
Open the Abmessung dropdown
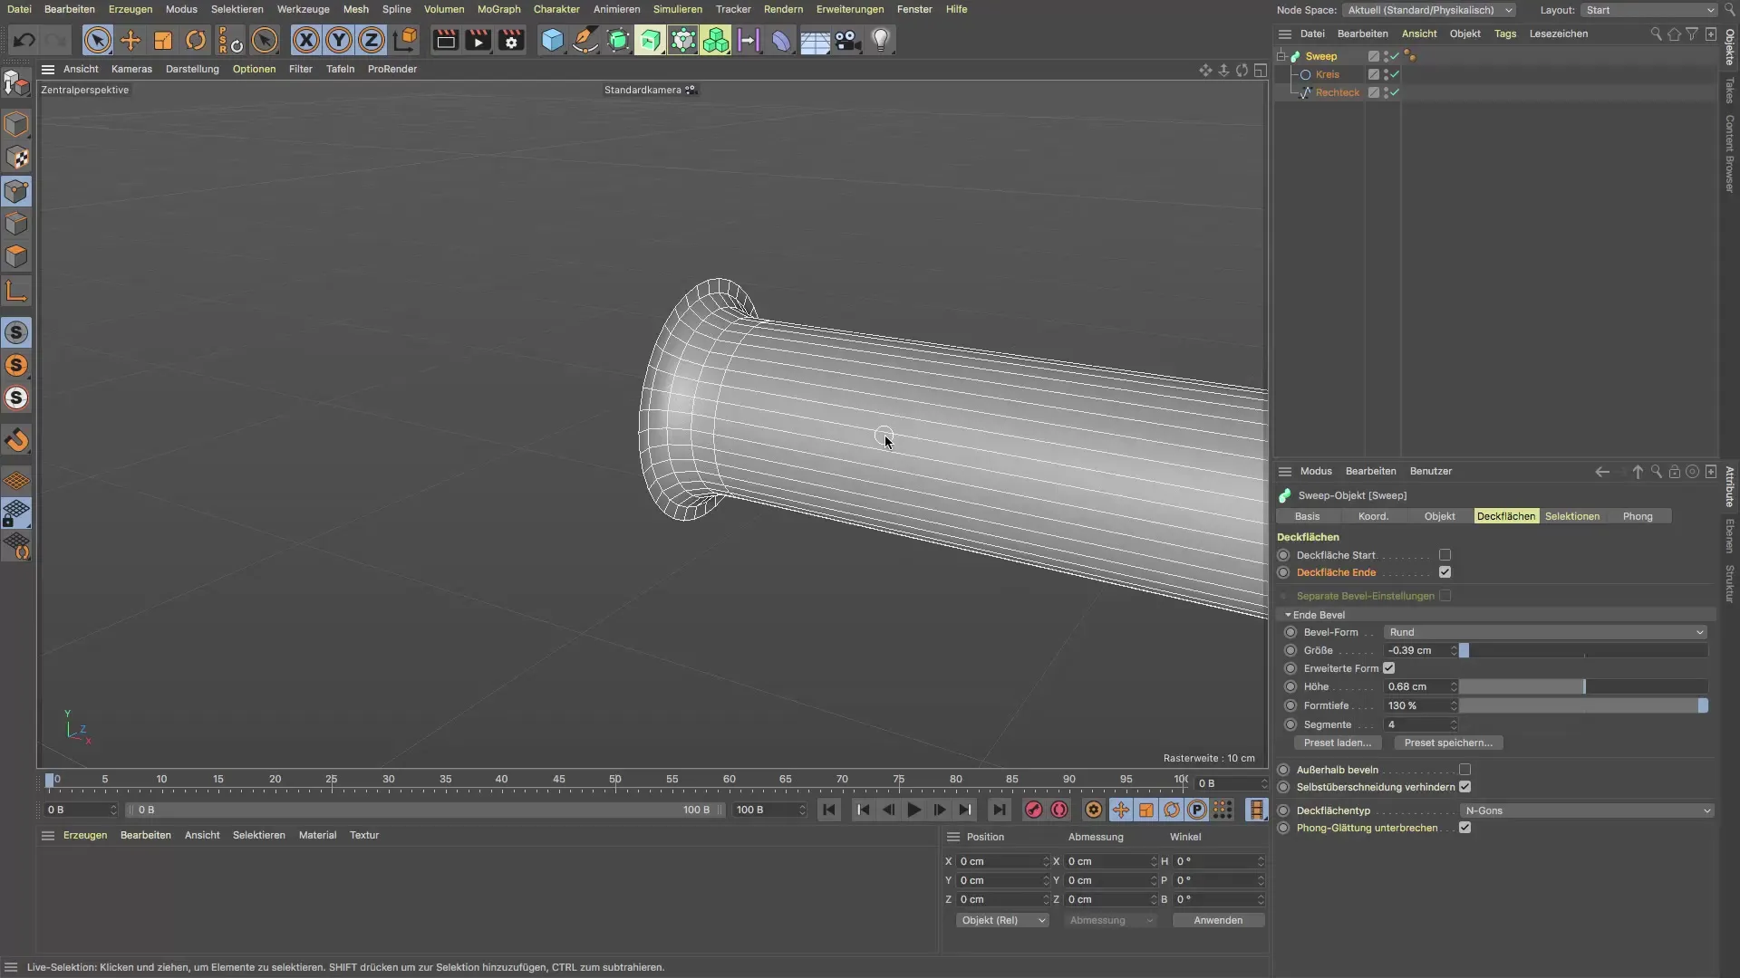click(1110, 920)
